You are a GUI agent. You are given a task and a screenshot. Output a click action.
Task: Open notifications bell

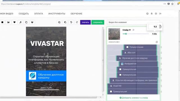pyautogui.click(x=152, y=14)
